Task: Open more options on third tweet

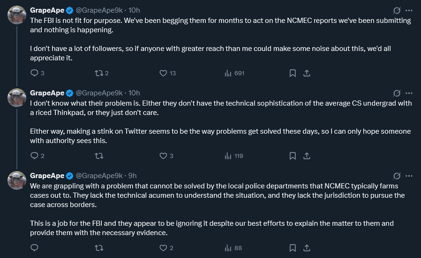Action: click(409, 176)
